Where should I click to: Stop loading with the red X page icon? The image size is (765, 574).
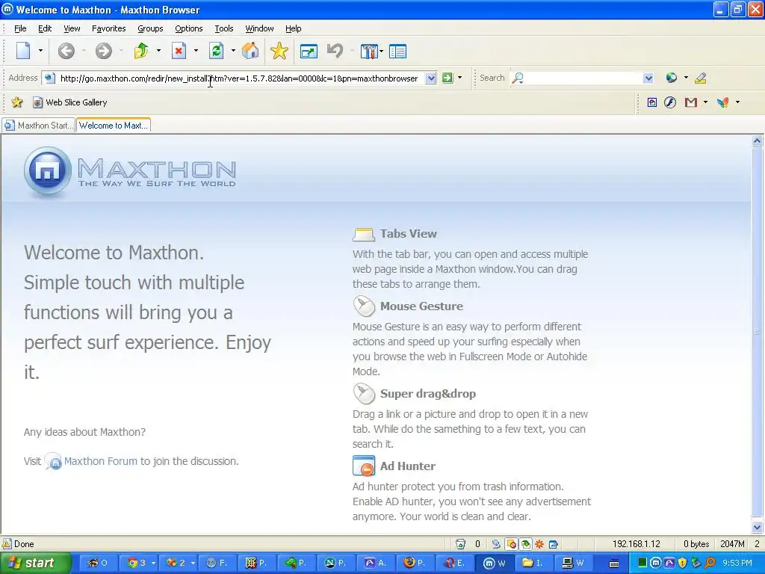tap(179, 51)
